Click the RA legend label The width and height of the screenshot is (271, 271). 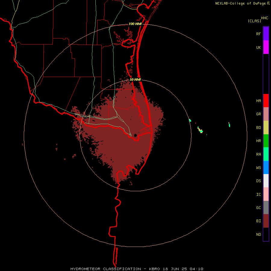click(x=258, y=154)
